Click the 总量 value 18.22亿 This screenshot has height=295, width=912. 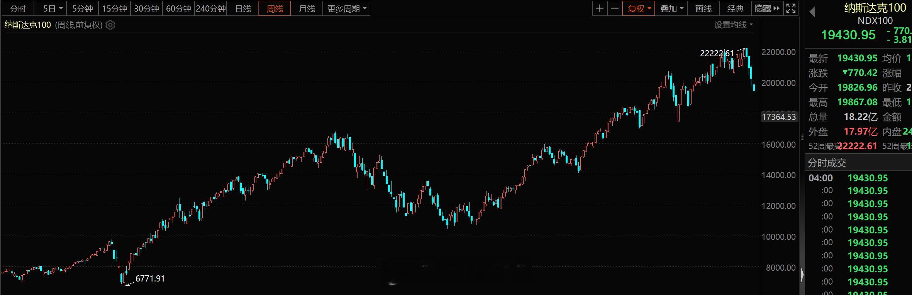(x=861, y=117)
